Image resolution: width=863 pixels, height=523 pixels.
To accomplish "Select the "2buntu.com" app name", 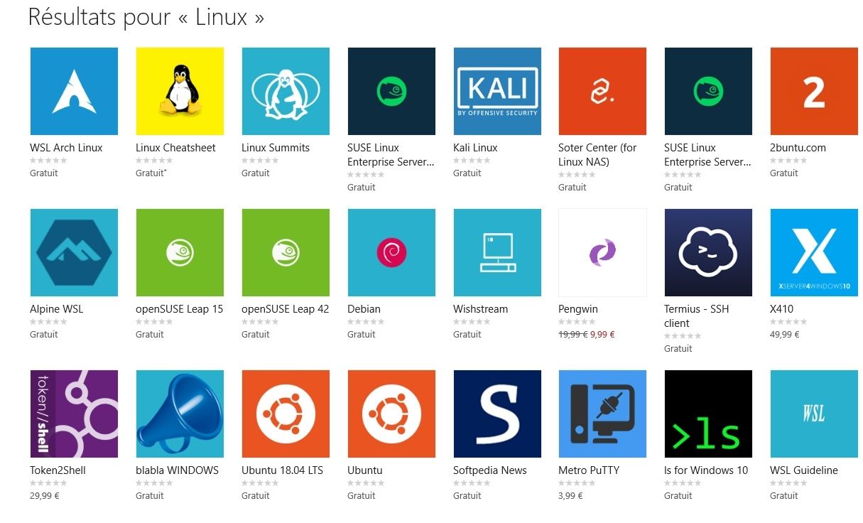I will click(x=798, y=148).
